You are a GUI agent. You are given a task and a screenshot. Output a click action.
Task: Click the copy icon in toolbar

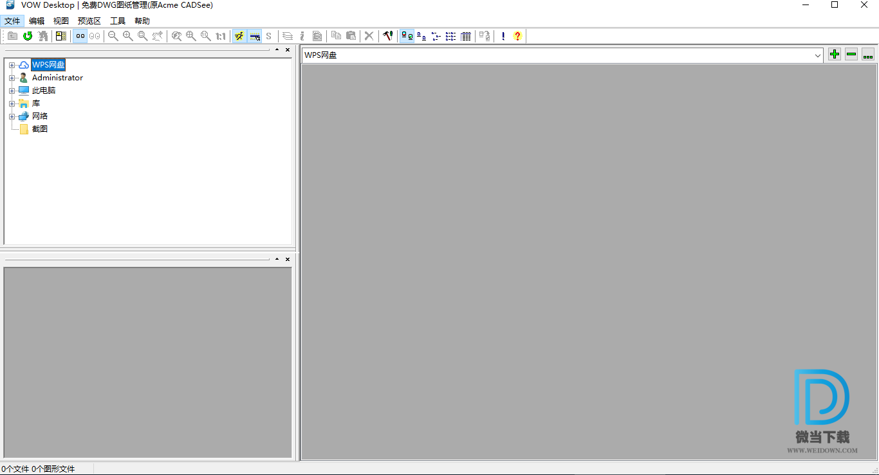(x=336, y=36)
